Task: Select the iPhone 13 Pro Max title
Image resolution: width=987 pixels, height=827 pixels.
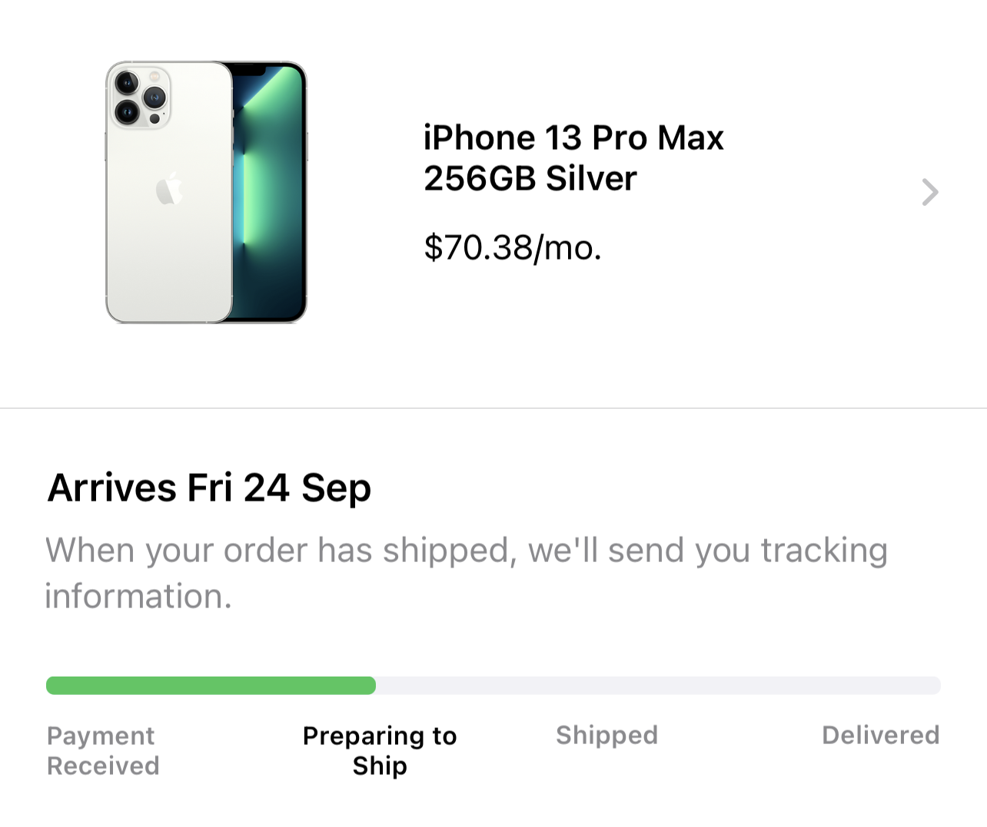Action: click(x=573, y=138)
